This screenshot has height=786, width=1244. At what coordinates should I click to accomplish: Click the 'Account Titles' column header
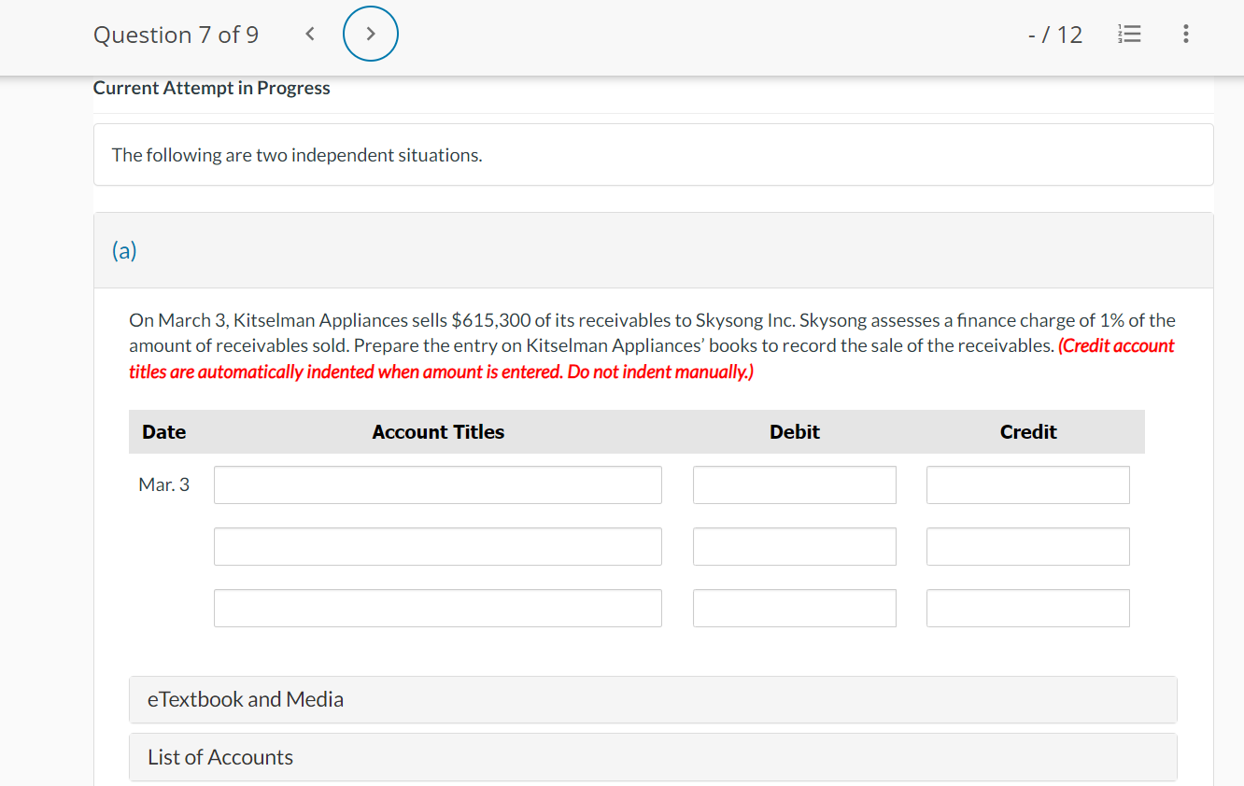point(438,432)
